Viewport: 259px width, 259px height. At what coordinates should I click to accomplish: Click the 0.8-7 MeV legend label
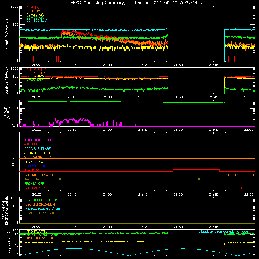coord(35,76)
